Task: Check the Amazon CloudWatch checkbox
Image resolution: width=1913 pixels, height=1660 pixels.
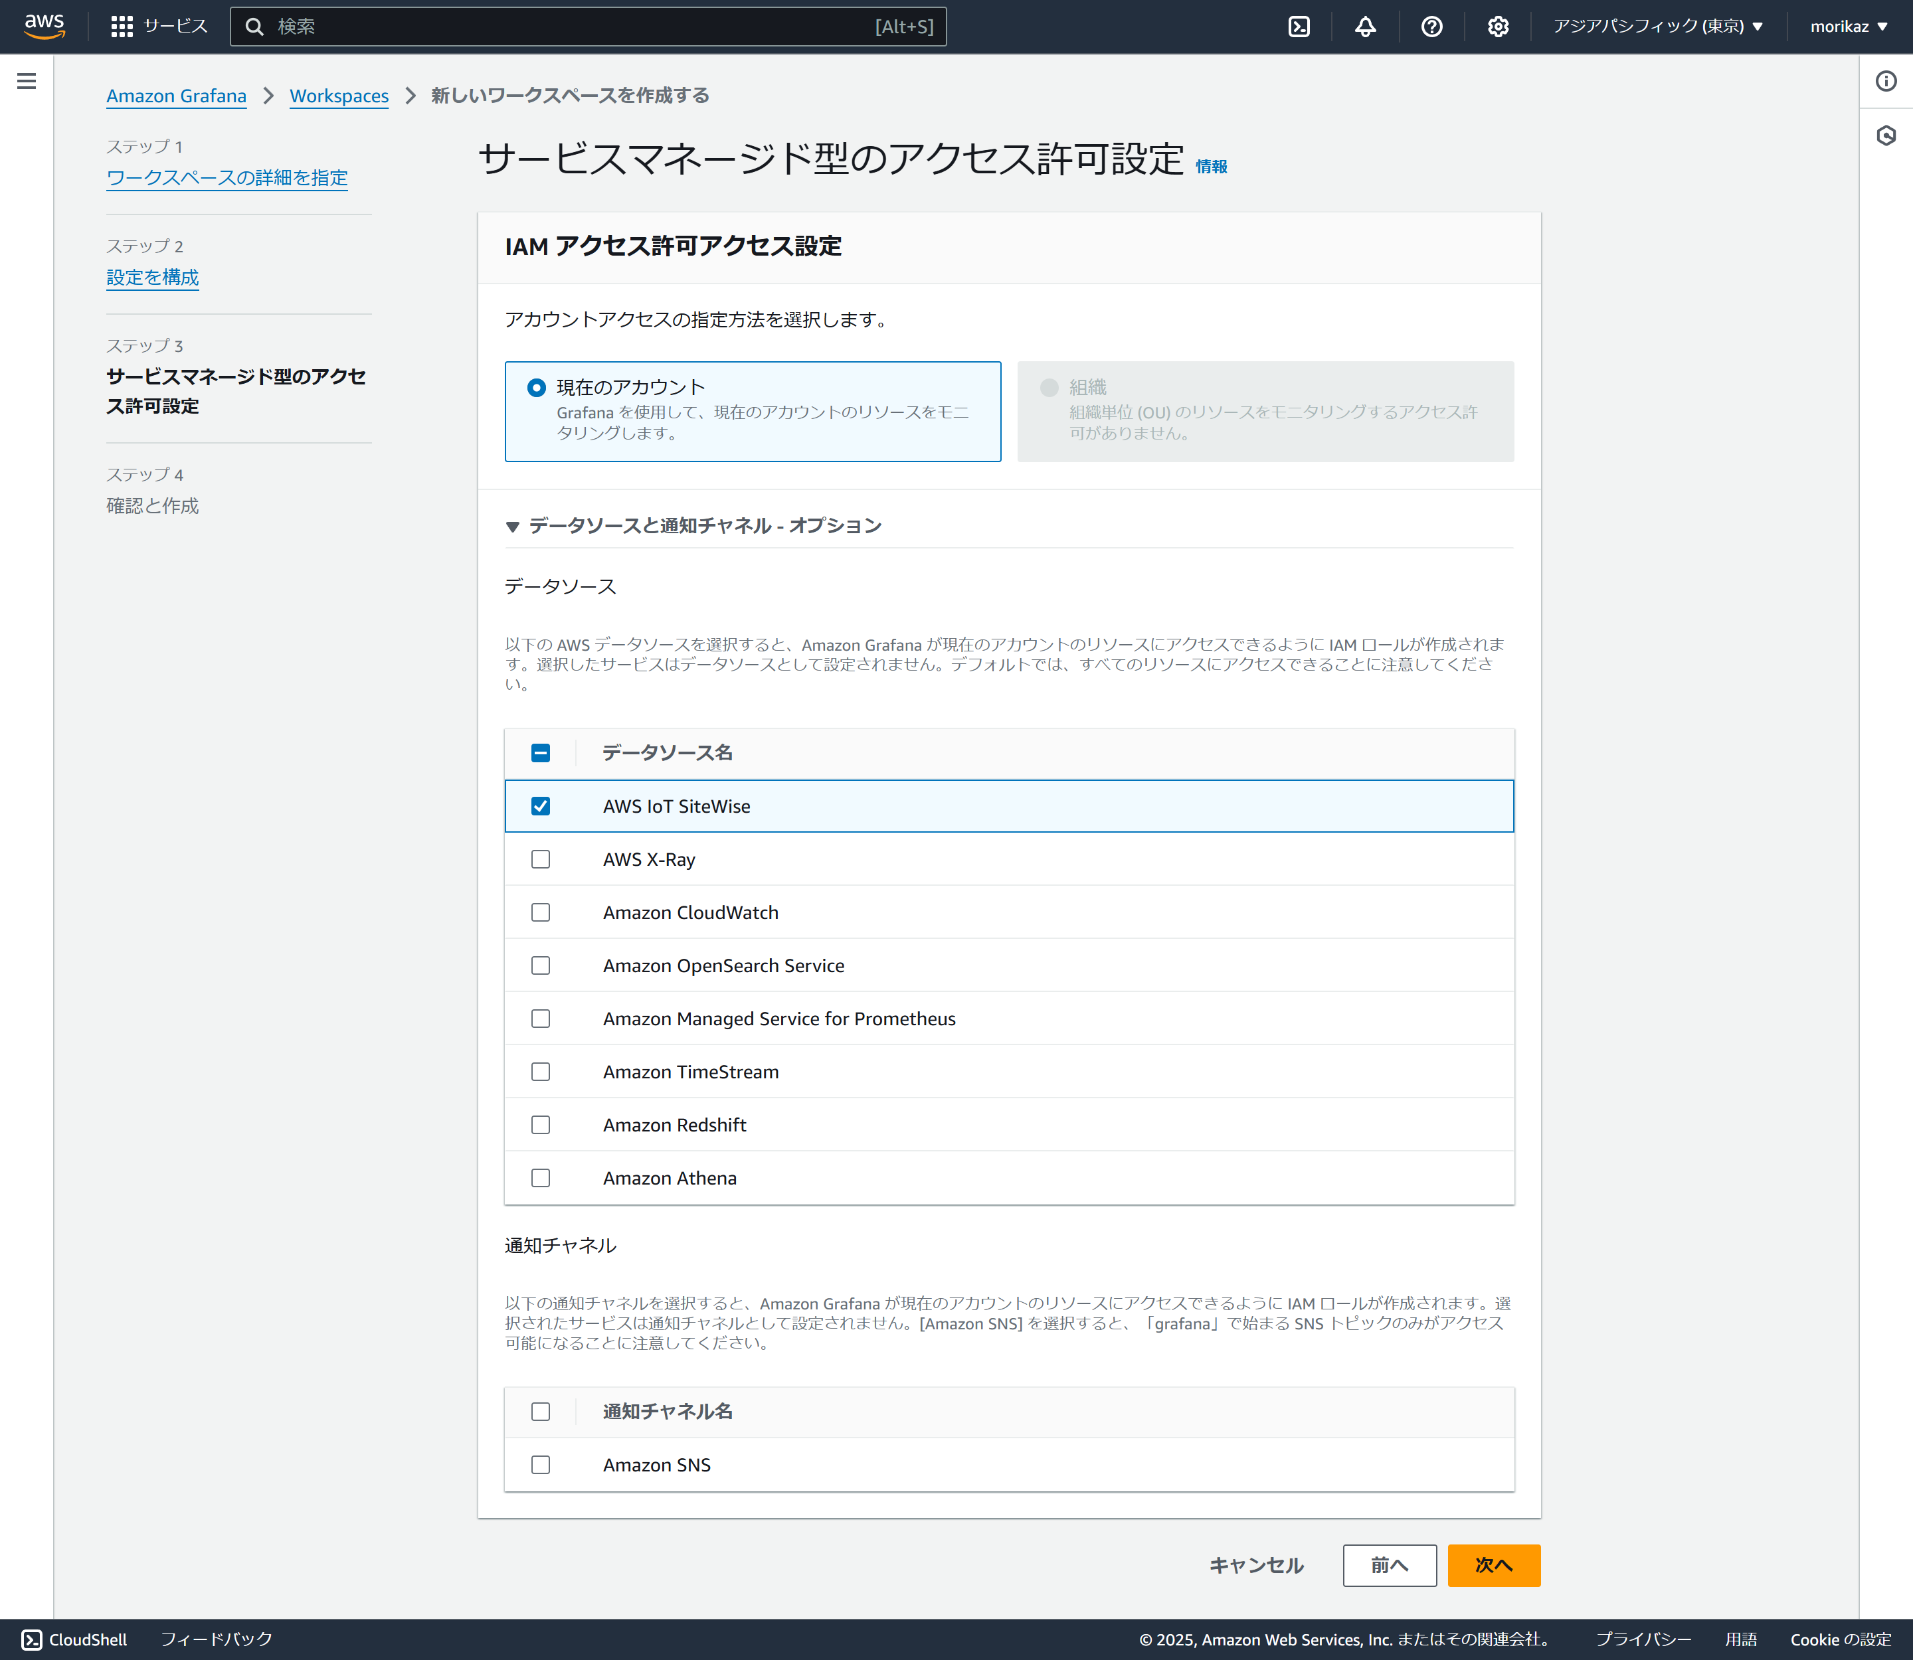Action: click(540, 912)
